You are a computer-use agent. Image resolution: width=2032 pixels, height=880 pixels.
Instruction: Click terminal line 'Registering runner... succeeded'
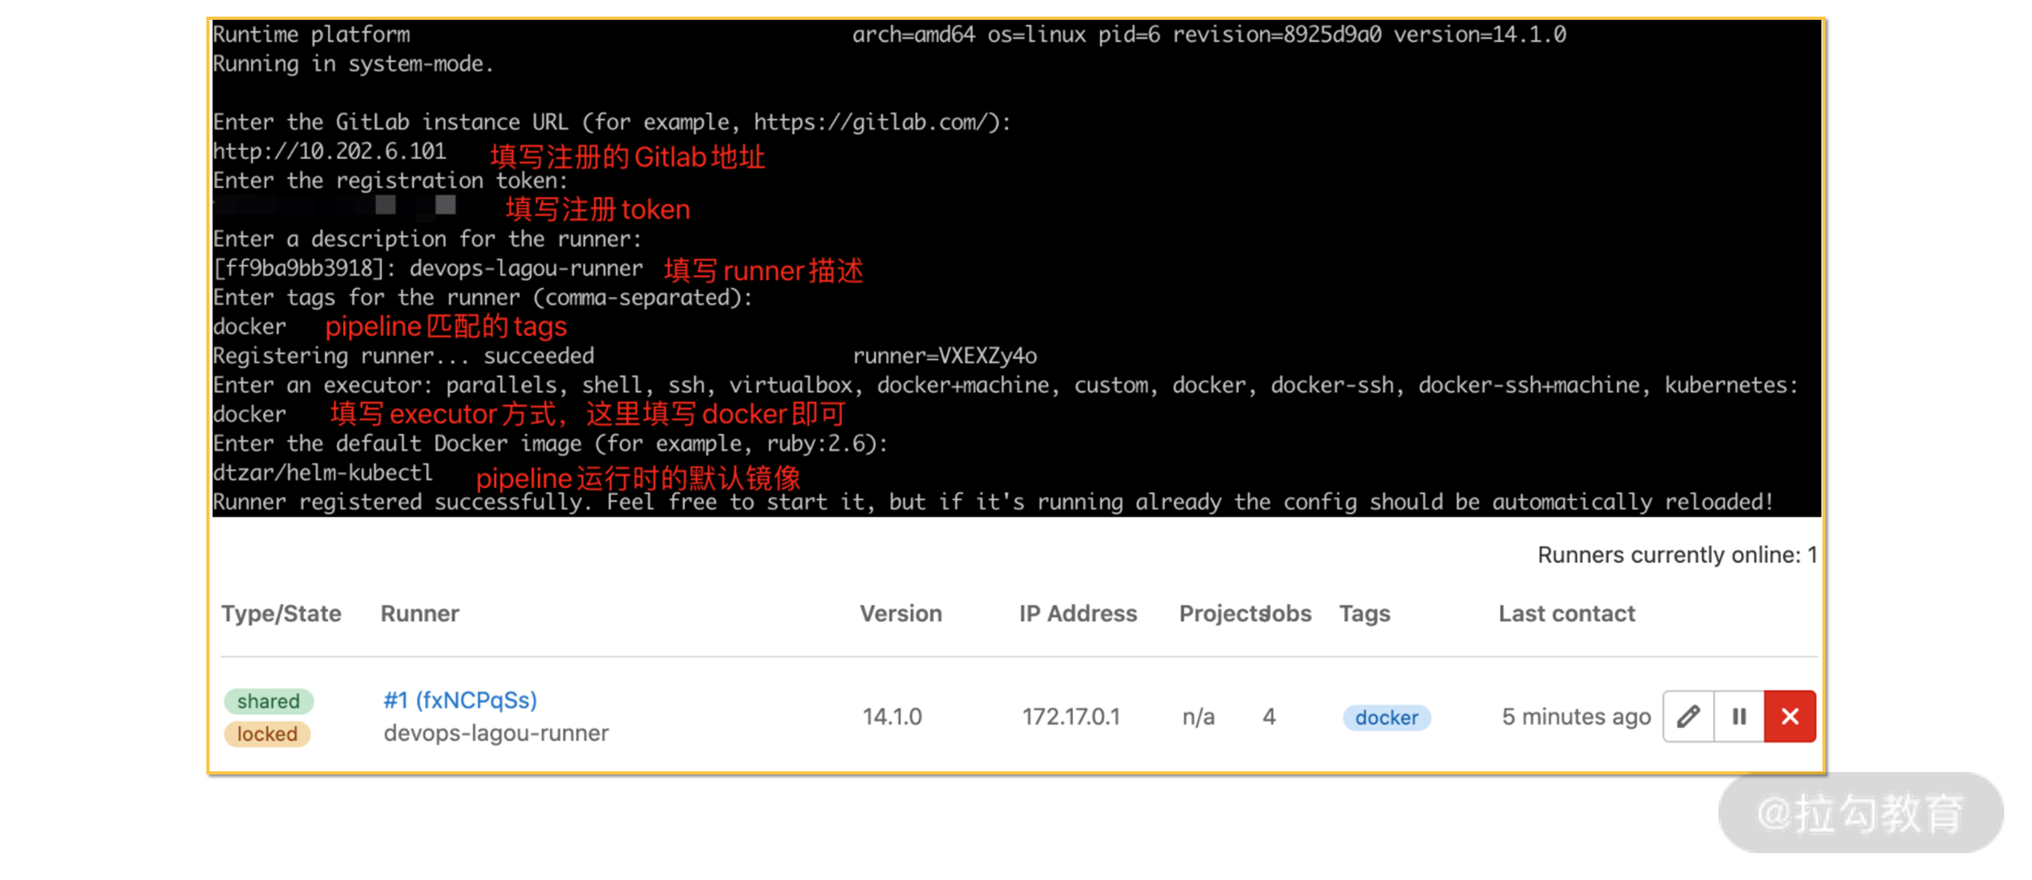click(403, 355)
